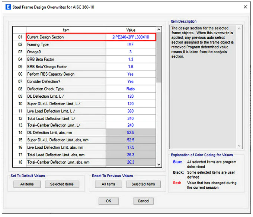253x217 pixels.
Task: Click Live Load Deflection Limit abs value 17.5
Action: coord(131,148)
